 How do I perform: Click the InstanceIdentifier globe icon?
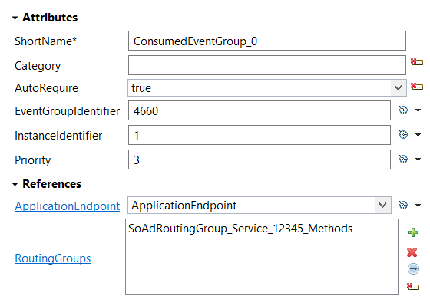(403, 134)
